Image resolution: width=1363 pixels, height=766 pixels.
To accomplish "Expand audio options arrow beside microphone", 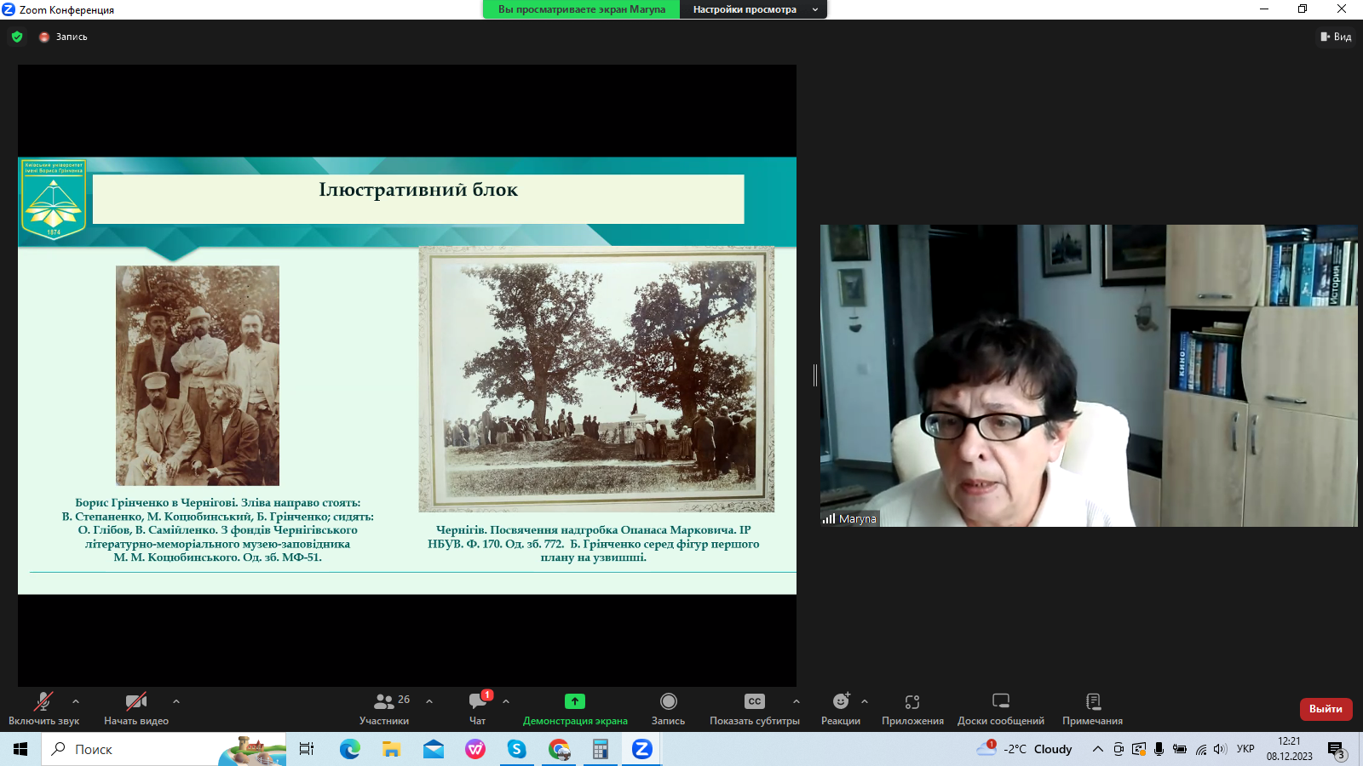I will point(76,701).
